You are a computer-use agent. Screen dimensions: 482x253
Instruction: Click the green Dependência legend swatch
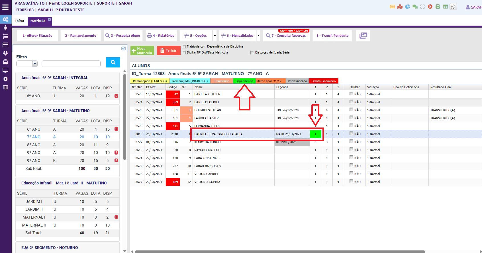tap(244, 81)
